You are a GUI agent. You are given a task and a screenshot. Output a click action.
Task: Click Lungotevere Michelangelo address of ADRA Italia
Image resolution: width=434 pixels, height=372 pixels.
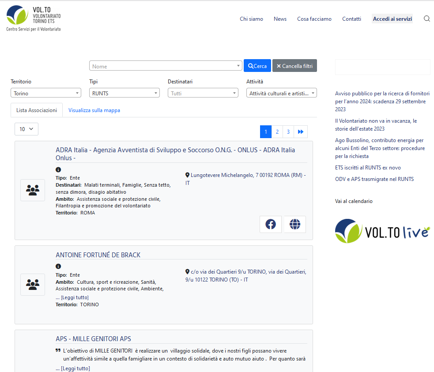coord(246,179)
